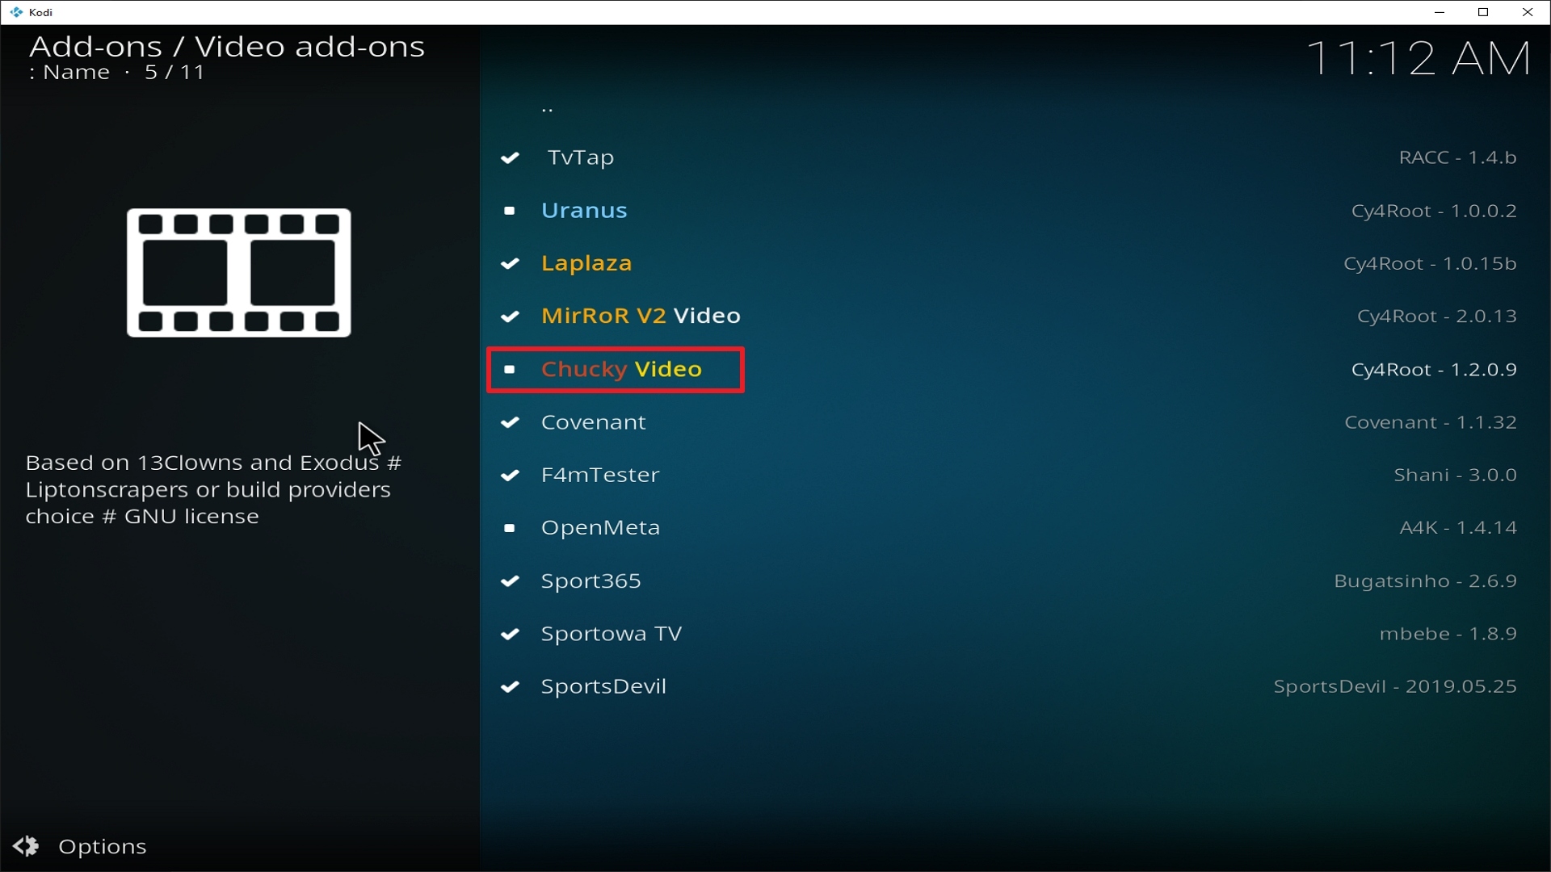1551x872 pixels.
Task: Click the film strip add-on thumbnail
Action: point(239,273)
